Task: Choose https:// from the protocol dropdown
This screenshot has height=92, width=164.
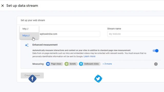Action: tap(29, 36)
